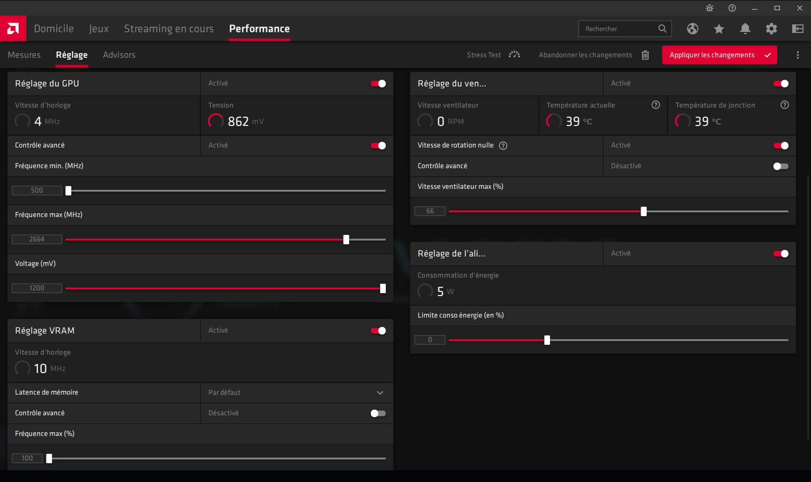Open favorites star icon

(x=719, y=29)
